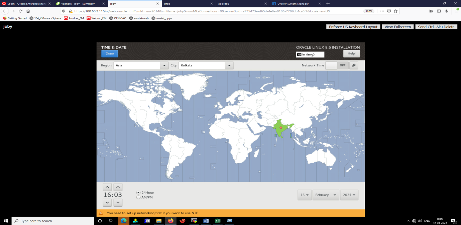The width and height of the screenshot is (461, 225).
Task: Open the day dropdown showing 15
Action: (305, 195)
